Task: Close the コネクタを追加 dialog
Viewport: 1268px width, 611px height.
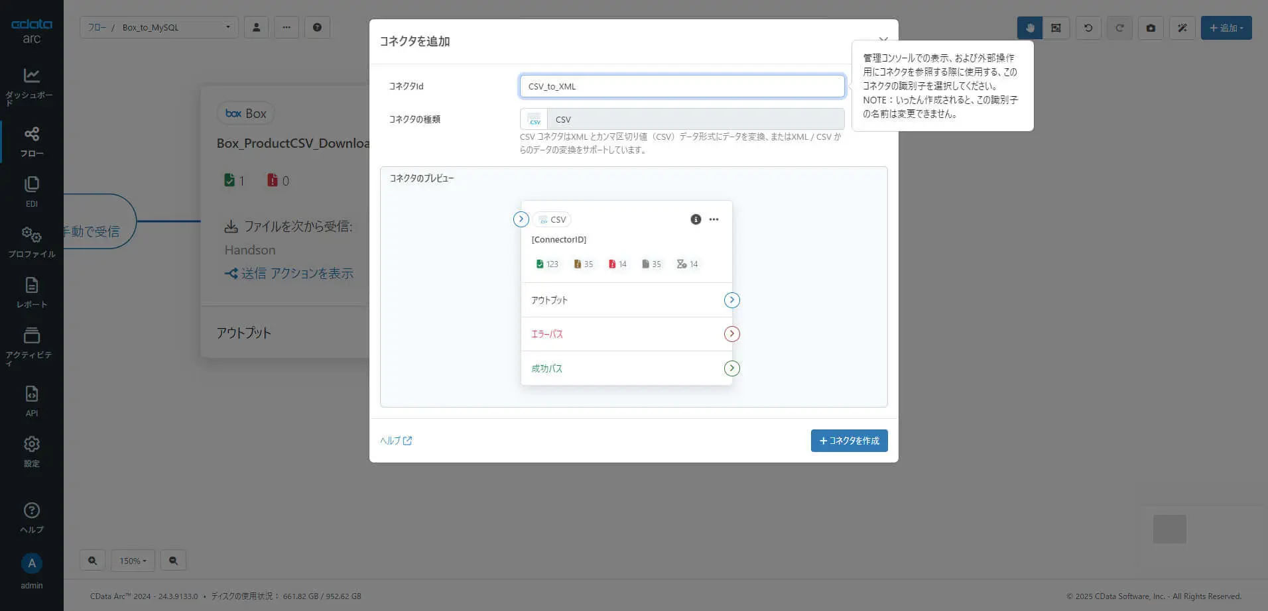Action: [x=883, y=40]
